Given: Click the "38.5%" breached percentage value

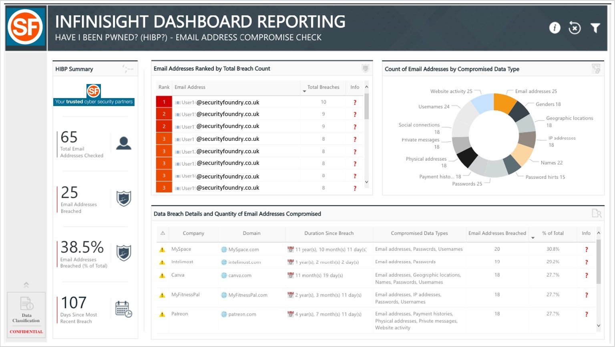Looking at the screenshot, I should click(82, 247).
